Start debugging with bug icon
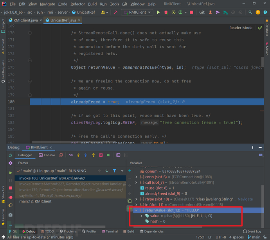Screen dimensions: 270x240 click(x=166, y=12)
